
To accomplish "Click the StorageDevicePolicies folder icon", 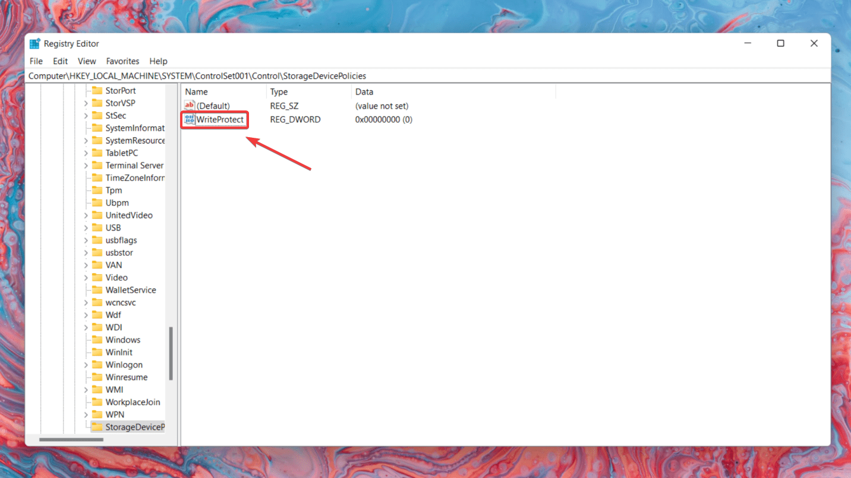I will 97,427.
